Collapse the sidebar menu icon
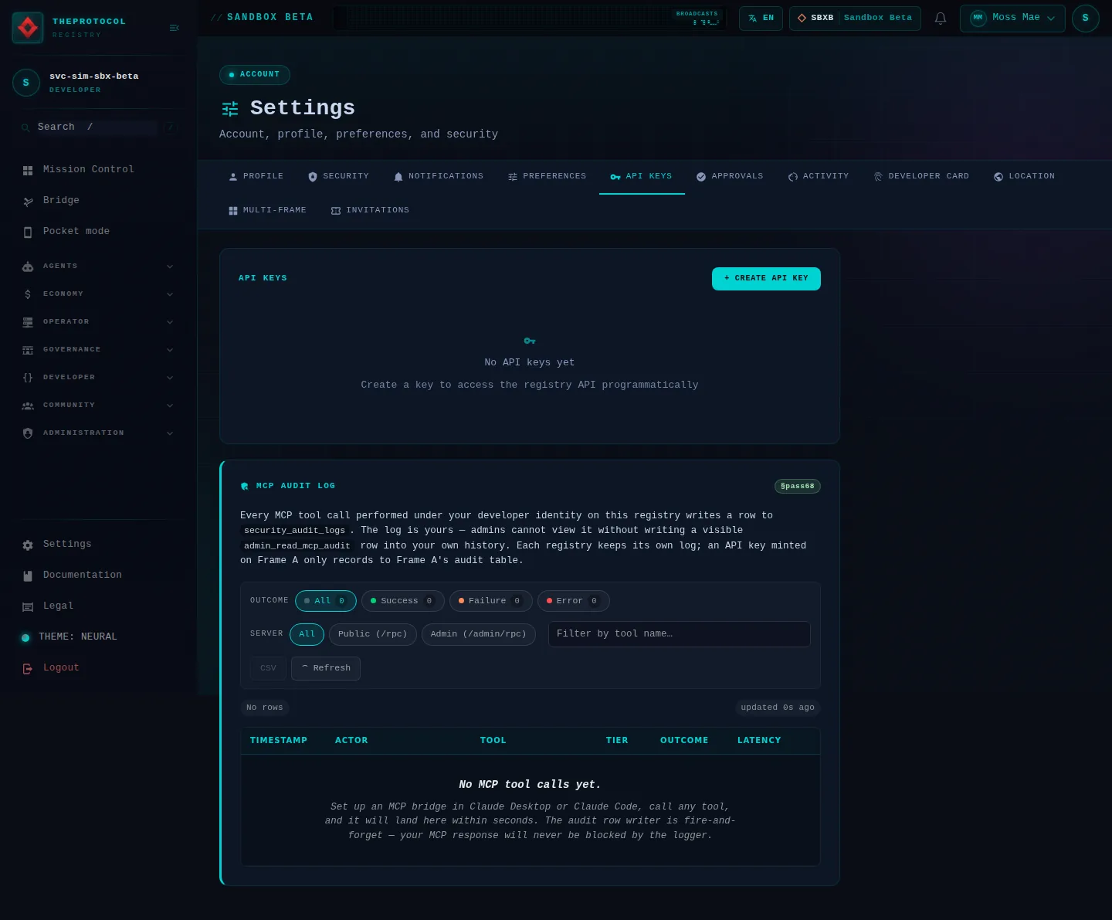Screen dimensions: 1112x920 tap(174, 28)
